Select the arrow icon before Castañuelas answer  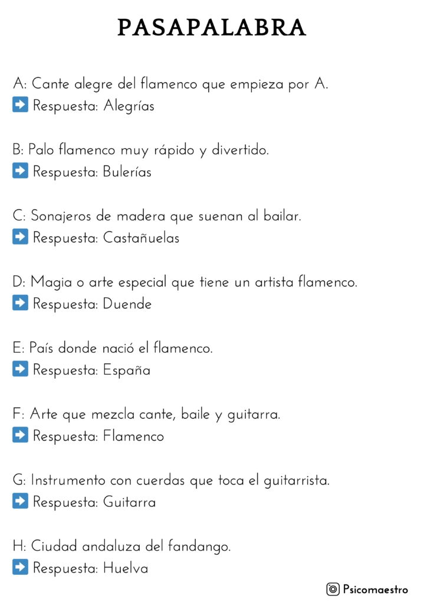(20, 238)
